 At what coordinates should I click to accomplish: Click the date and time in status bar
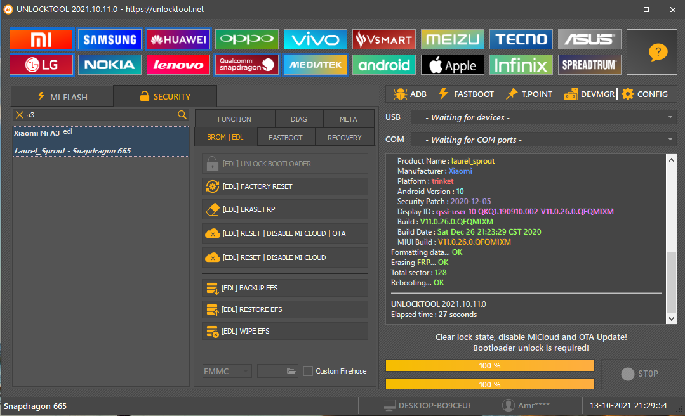(628, 405)
